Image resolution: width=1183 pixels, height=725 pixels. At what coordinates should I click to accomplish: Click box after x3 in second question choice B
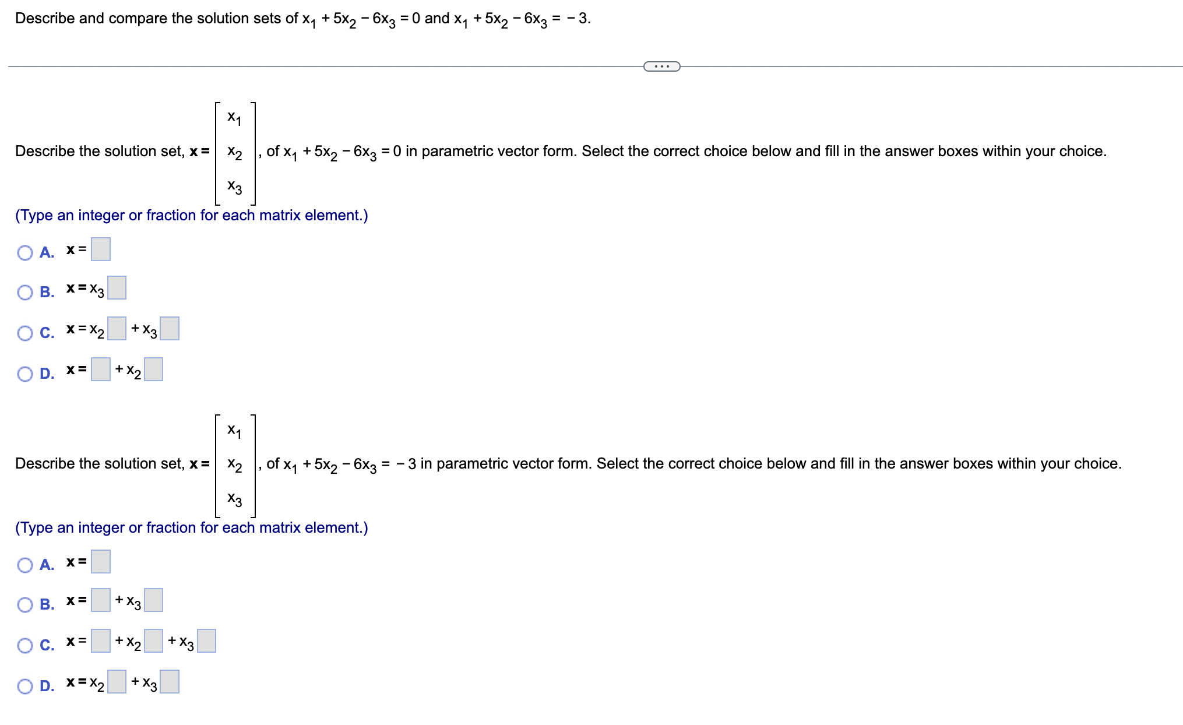click(x=153, y=601)
